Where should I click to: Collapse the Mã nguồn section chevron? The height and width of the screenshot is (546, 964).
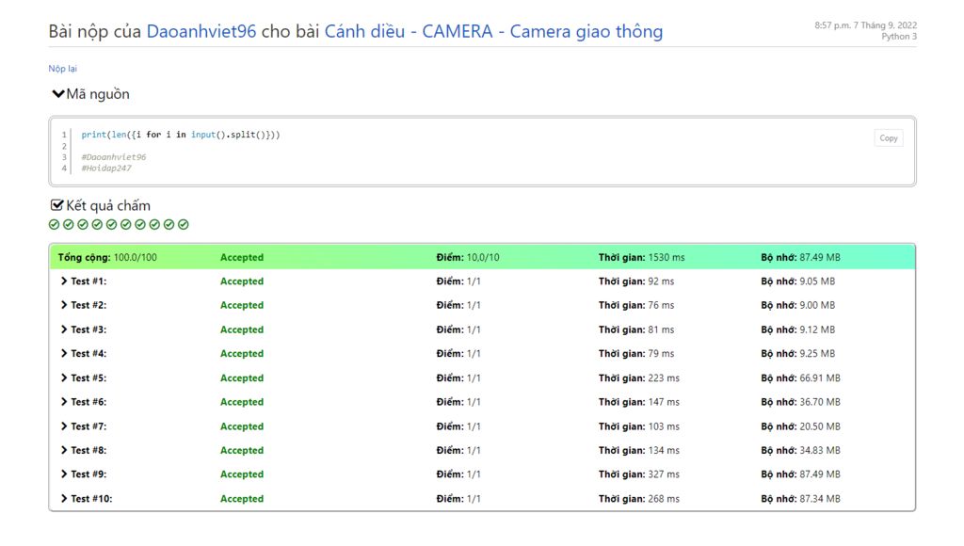tap(58, 94)
